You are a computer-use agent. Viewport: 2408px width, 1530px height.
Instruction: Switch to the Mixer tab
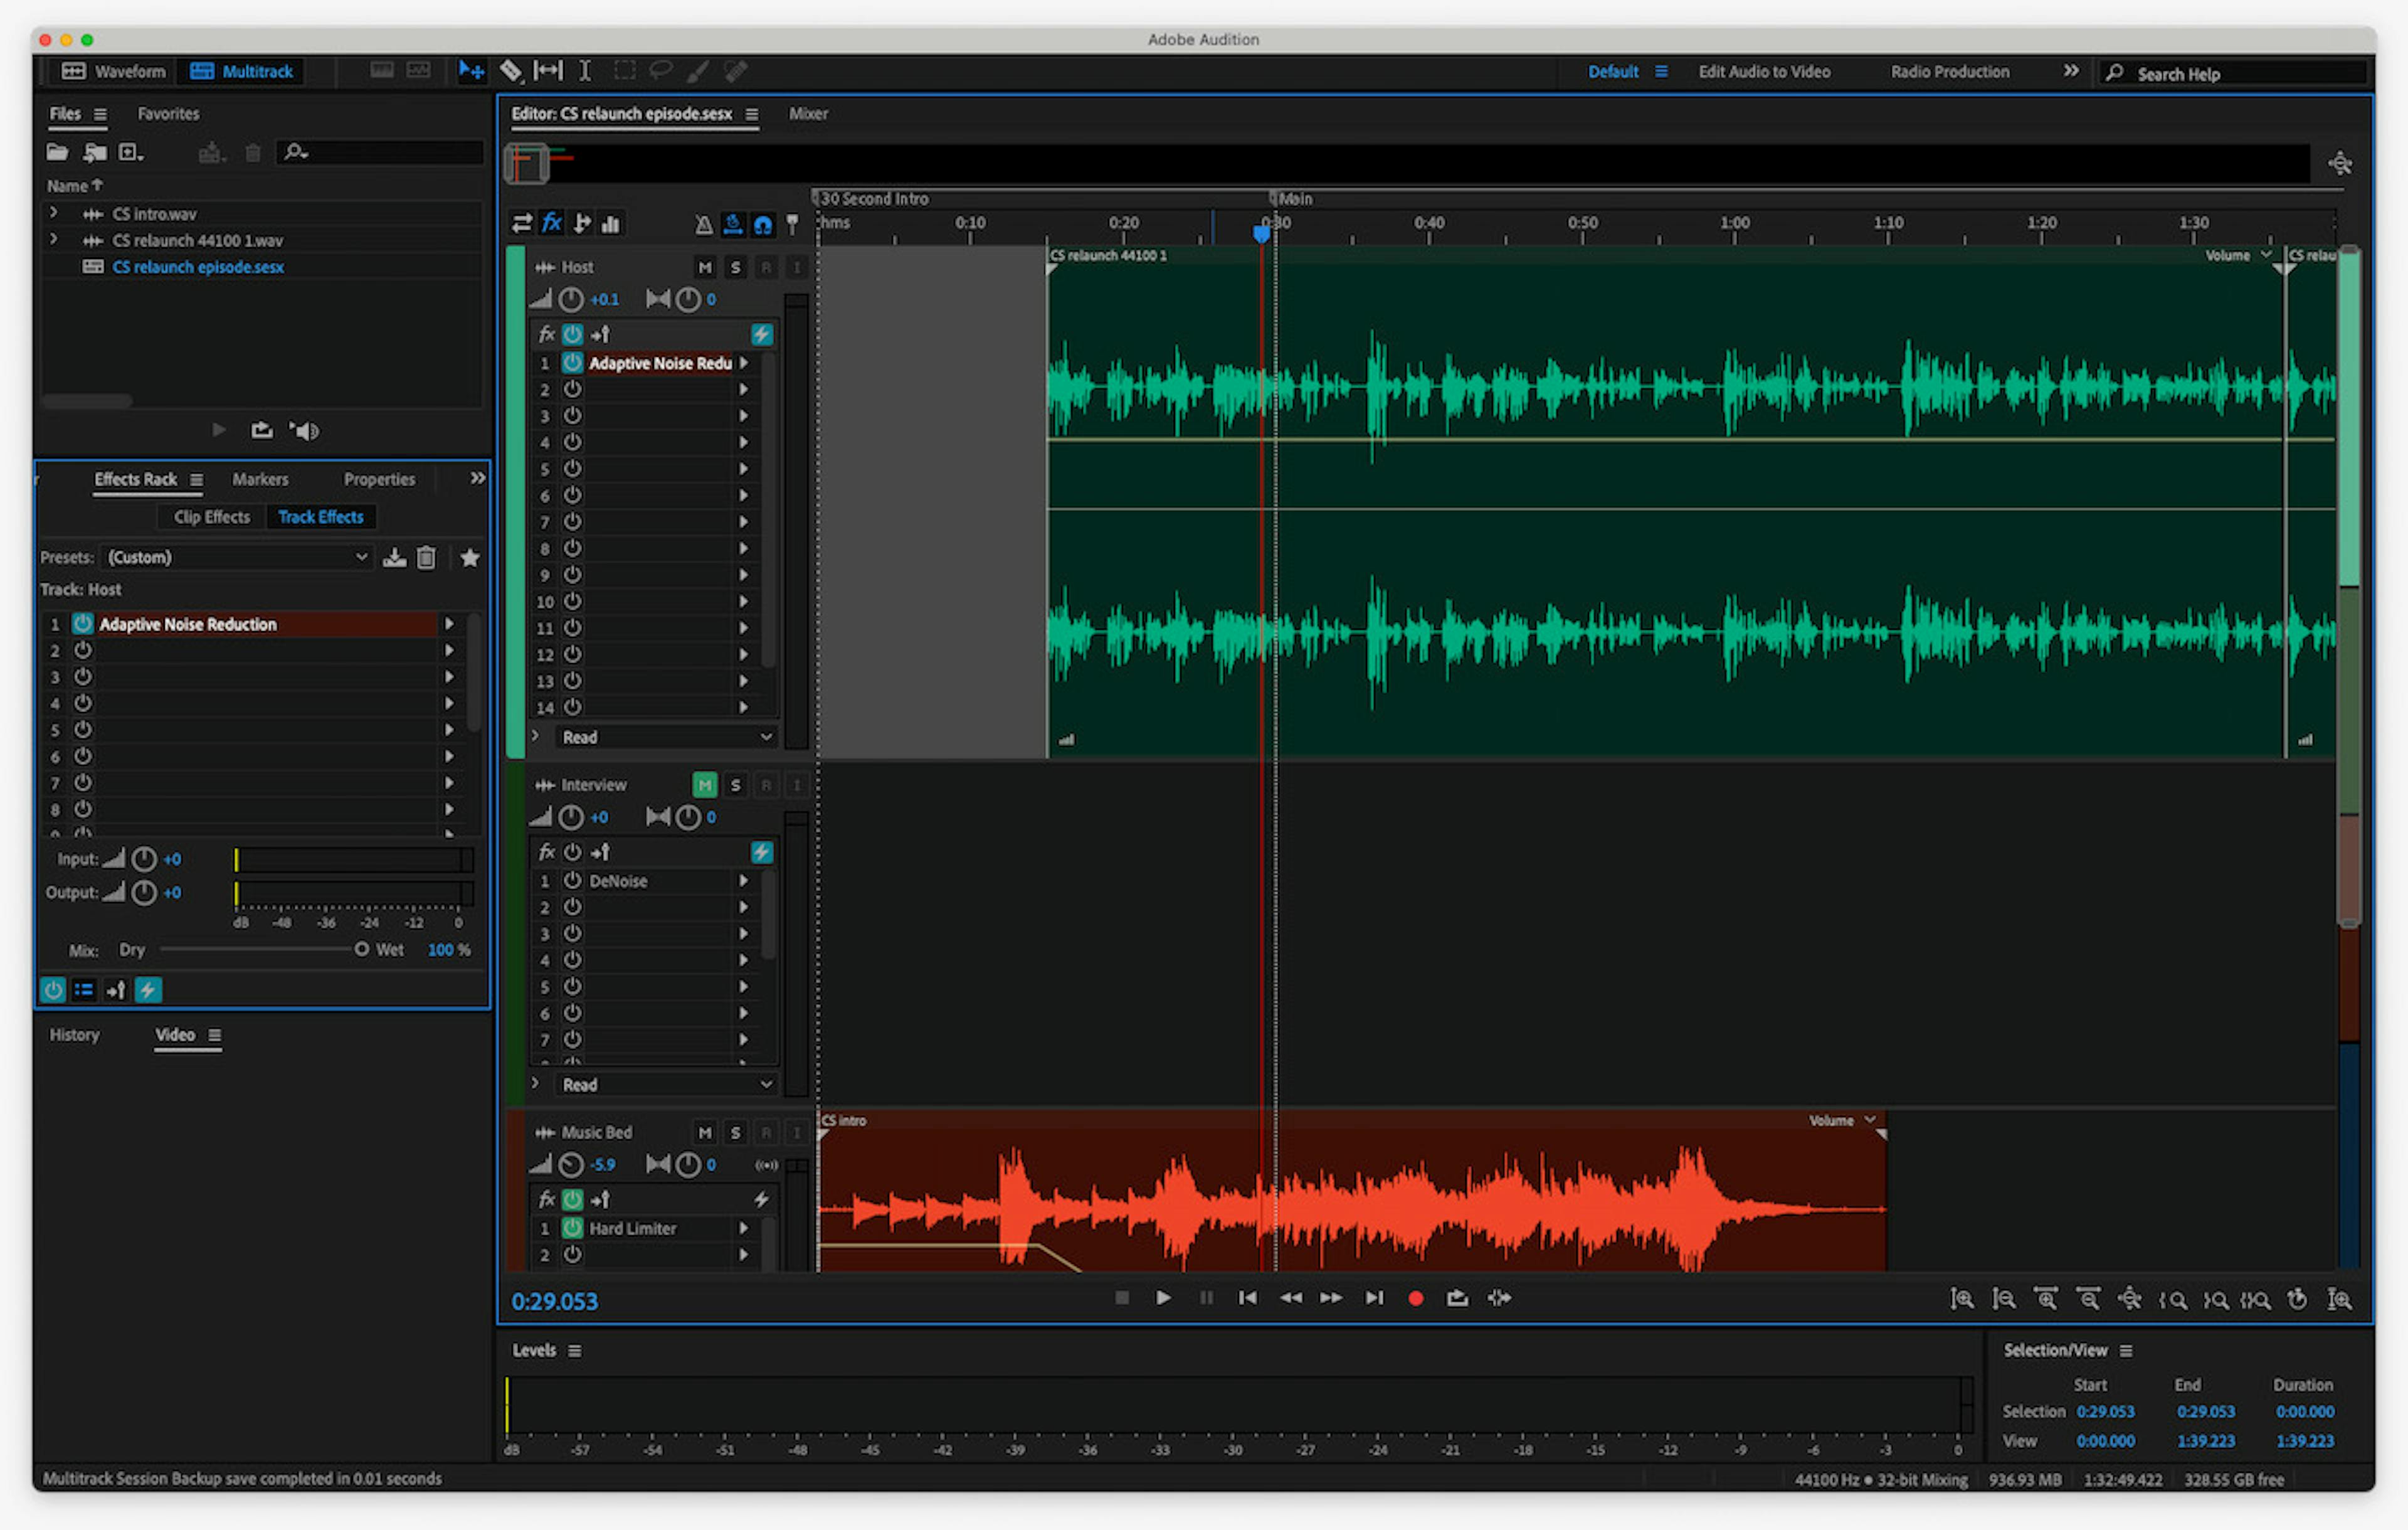pos(808,113)
